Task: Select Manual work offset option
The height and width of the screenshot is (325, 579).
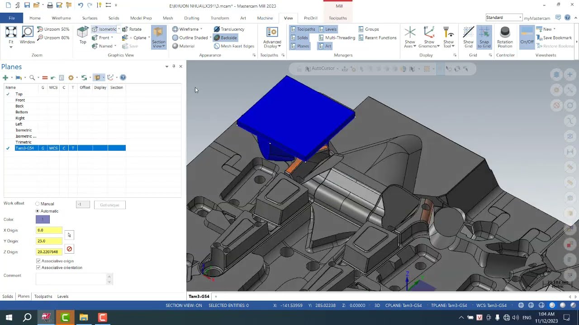Action: [38, 204]
